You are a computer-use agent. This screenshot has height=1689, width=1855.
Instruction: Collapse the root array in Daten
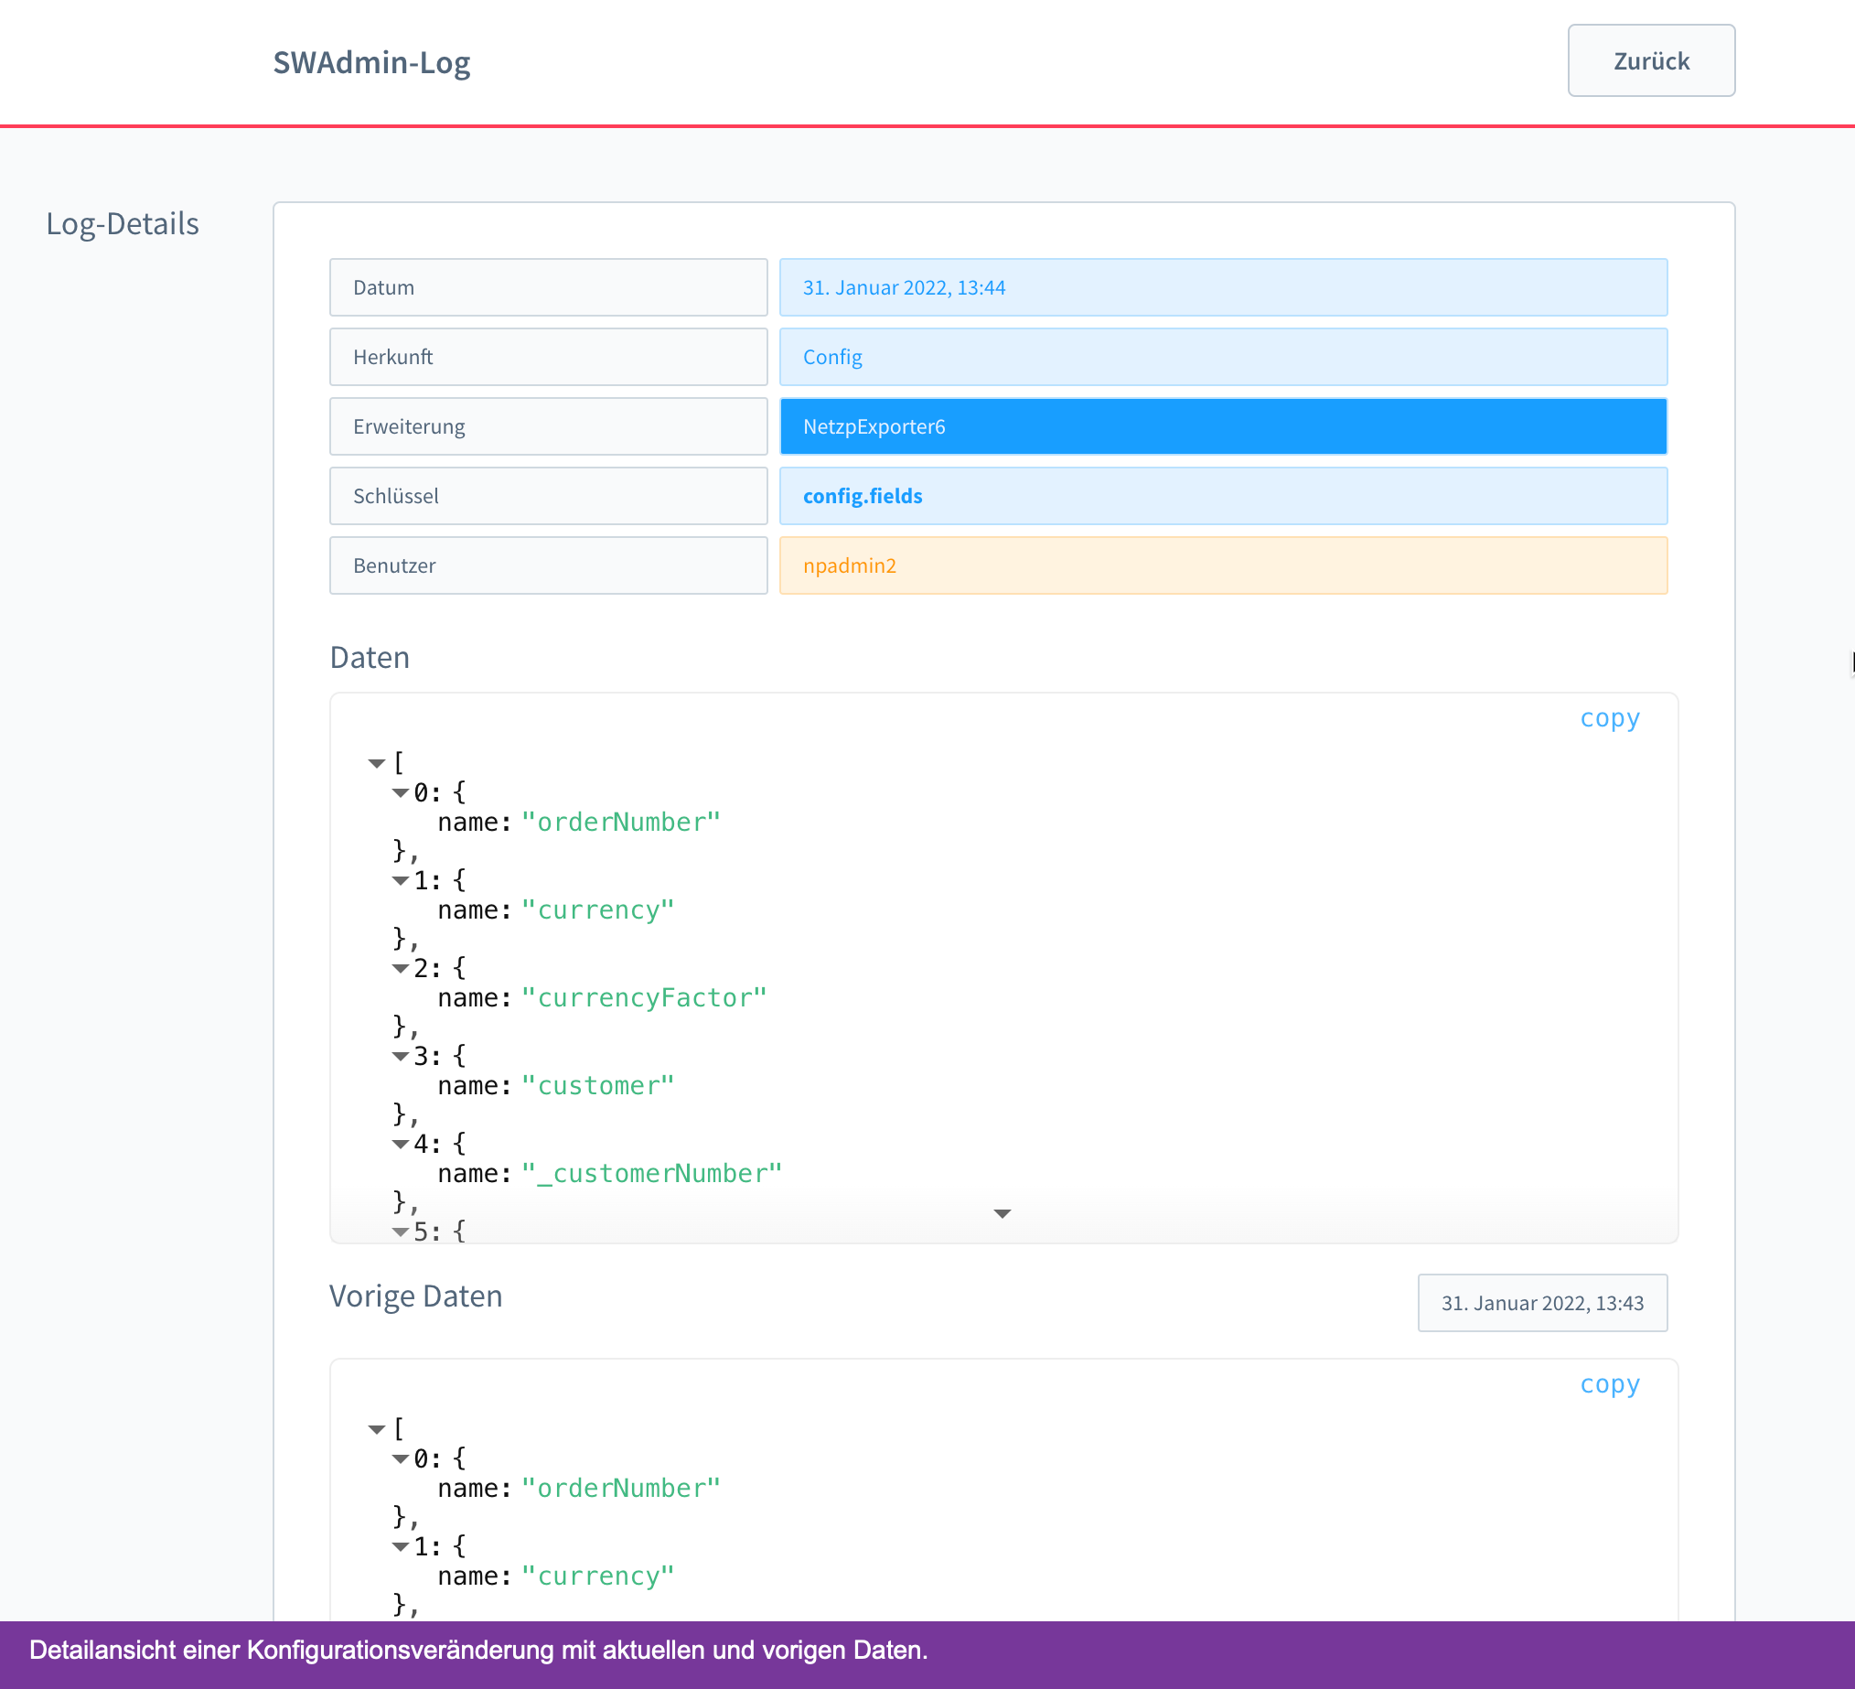pos(376,763)
